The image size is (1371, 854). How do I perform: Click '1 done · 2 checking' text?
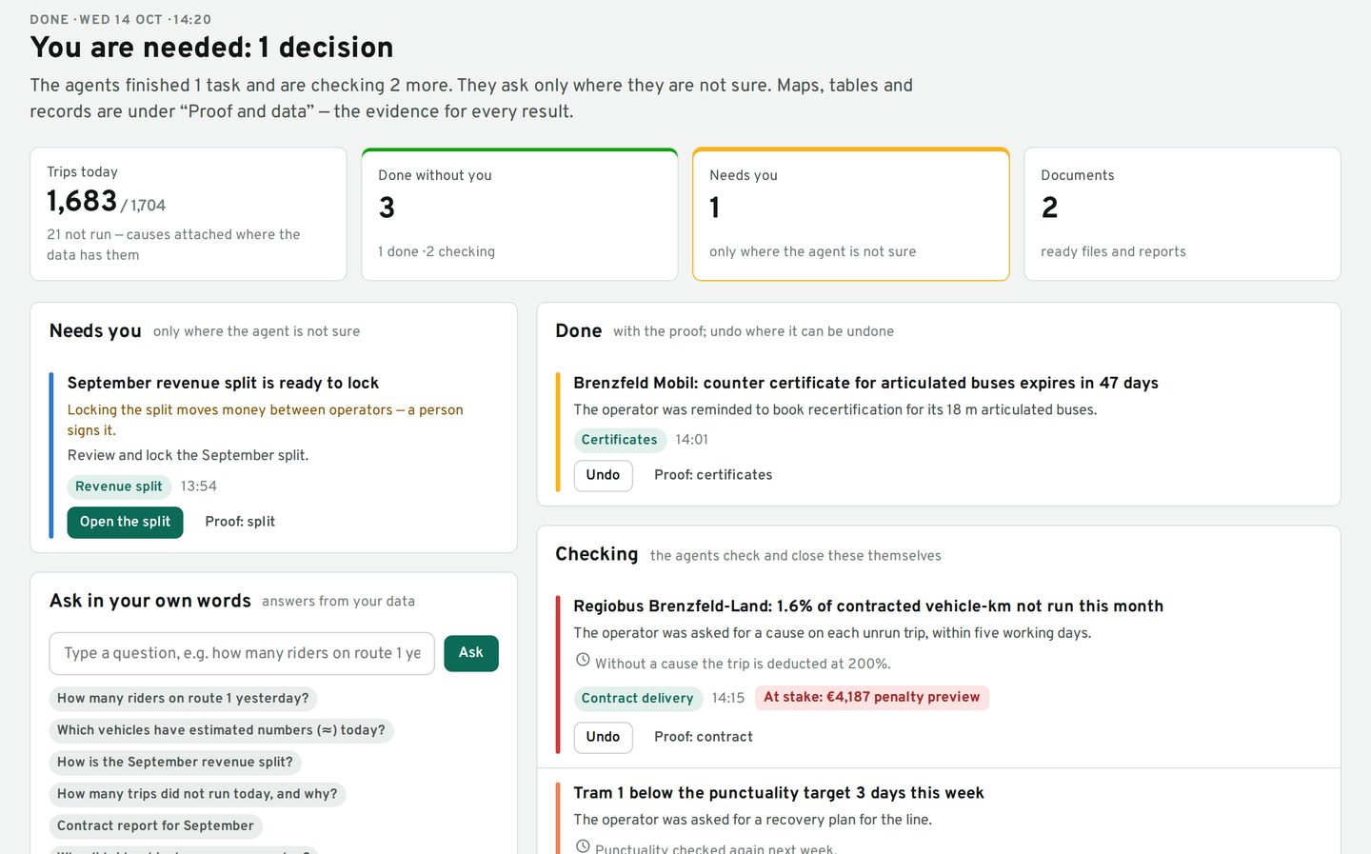(x=436, y=252)
